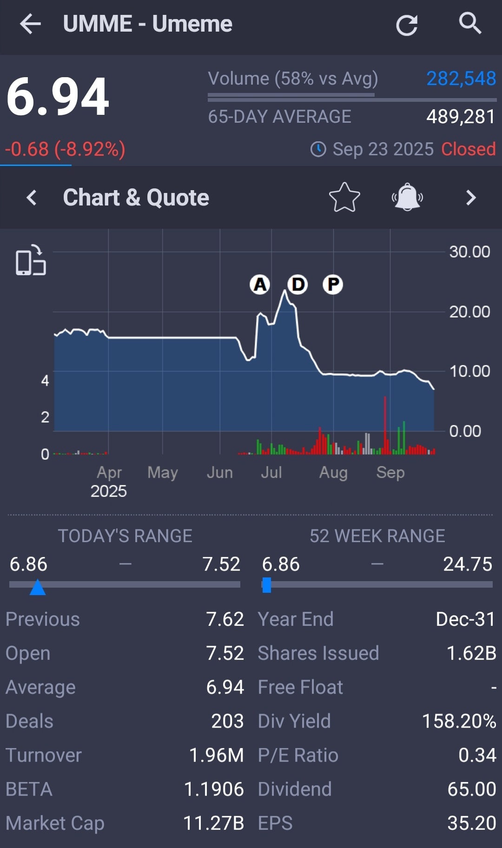Rotate chart to landscape view icon
This screenshot has width=502, height=848.
[31, 260]
